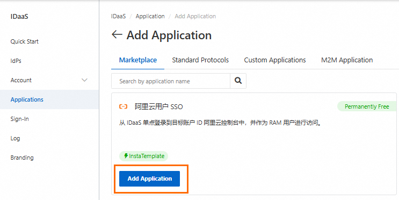The width and height of the screenshot is (399, 200).
Task: Click the Permanently Free label
Action: pos(367,106)
